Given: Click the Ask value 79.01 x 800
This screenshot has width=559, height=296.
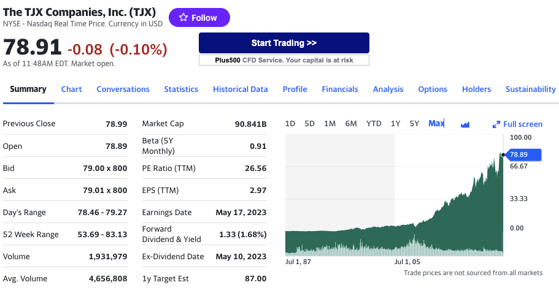Looking at the screenshot, I should click(105, 190).
